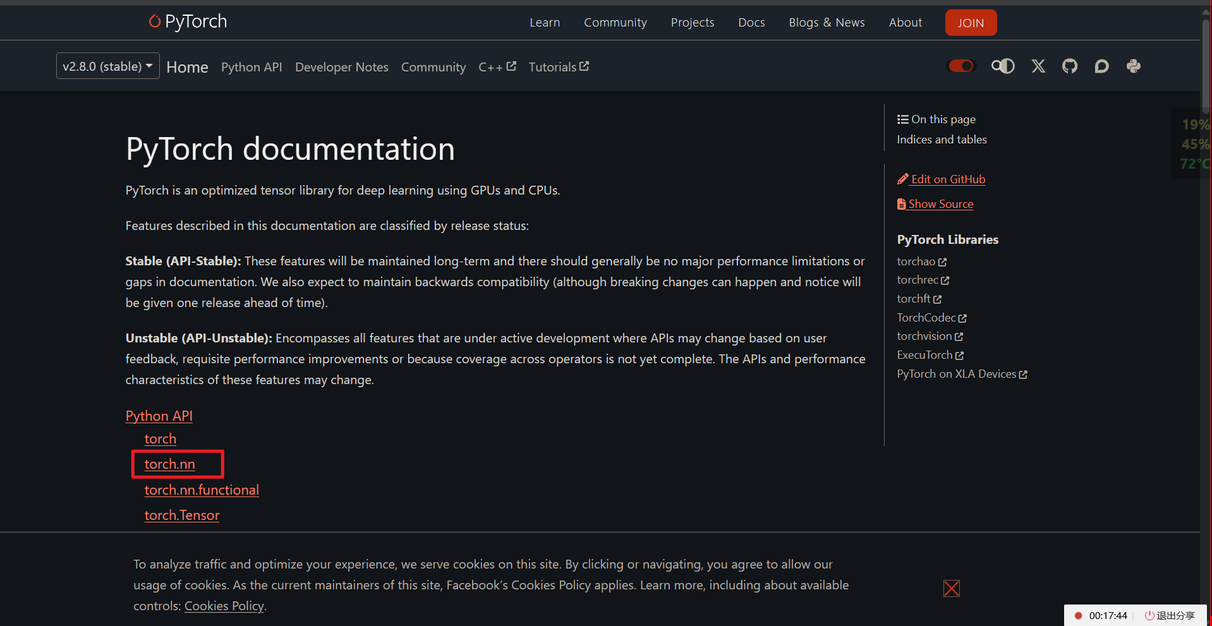This screenshot has width=1212, height=626.
Task: Open the Python API heading link in content
Action: click(159, 416)
